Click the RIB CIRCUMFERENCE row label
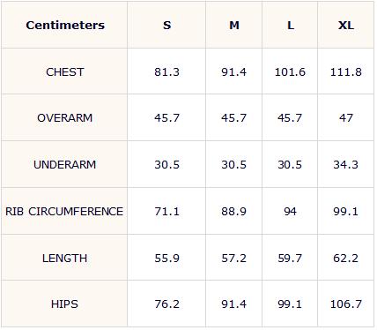The image size is (377, 330). 64,212
